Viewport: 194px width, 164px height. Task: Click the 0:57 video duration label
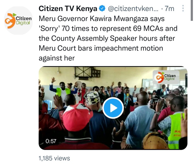click(51, 141)
